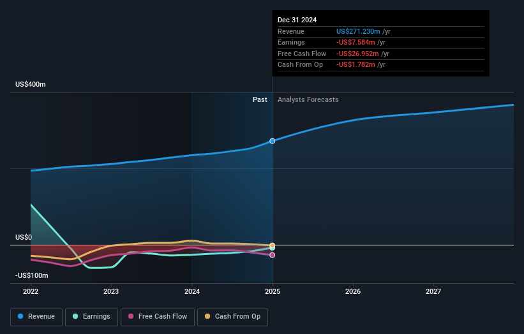Click the US$0 y-axis label
524x334 pixels.
[24, 237]
